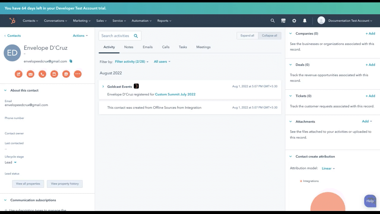Open the Documentation Test Account dropdown

pos(350,21)
